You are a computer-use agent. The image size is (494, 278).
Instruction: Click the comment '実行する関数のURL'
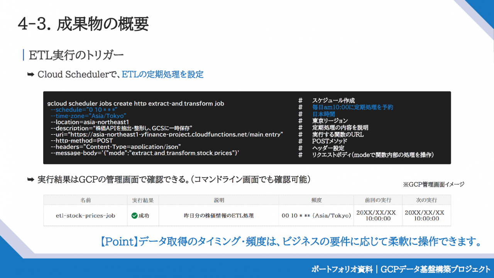[x=338, y=134]
